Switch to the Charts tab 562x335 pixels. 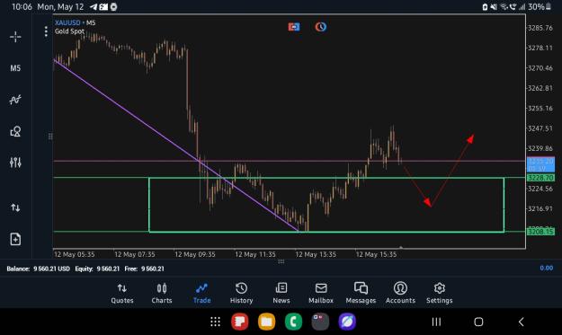point(162,294)
